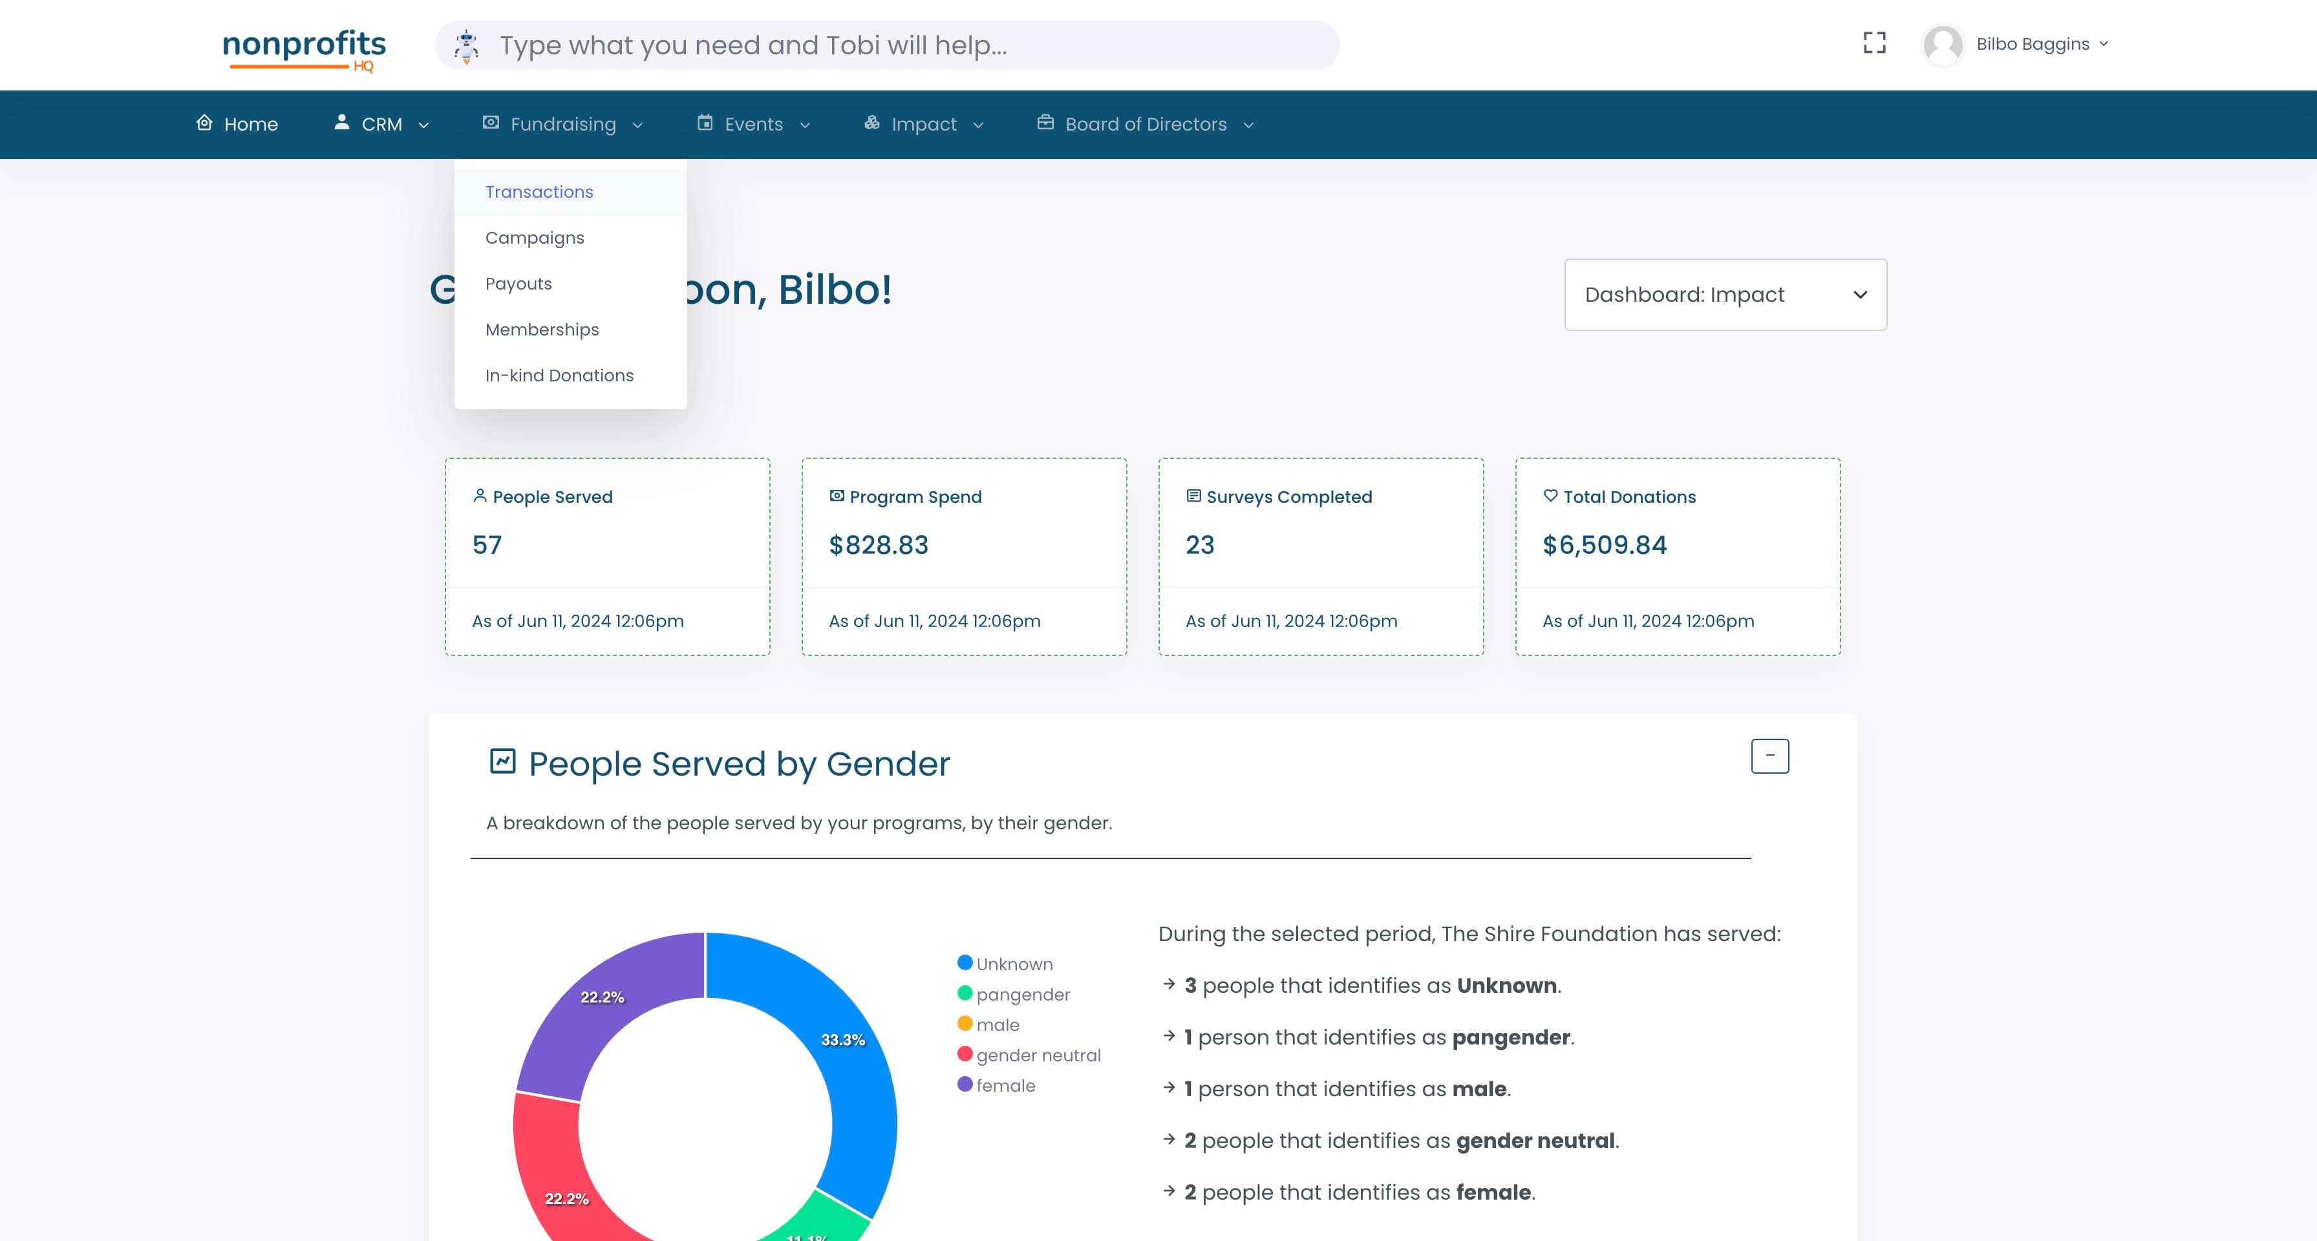2317x1241 pixels.
Task: Click the Board of Directors briefcase icon
Action: (x=1045, y=122)
